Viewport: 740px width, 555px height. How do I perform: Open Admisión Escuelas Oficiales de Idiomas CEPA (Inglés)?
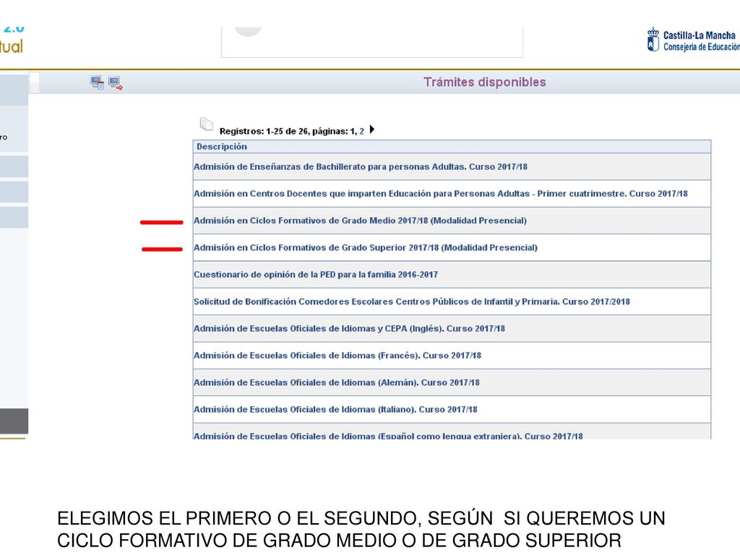pyautogui.click(x=349, y=328)
